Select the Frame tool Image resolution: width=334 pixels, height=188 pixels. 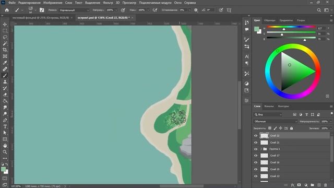tap(5, 56)
